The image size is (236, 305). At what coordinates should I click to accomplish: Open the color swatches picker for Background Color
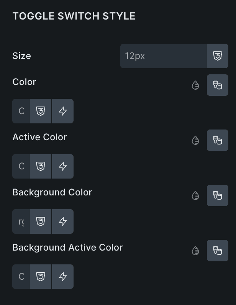coord(218,195)
